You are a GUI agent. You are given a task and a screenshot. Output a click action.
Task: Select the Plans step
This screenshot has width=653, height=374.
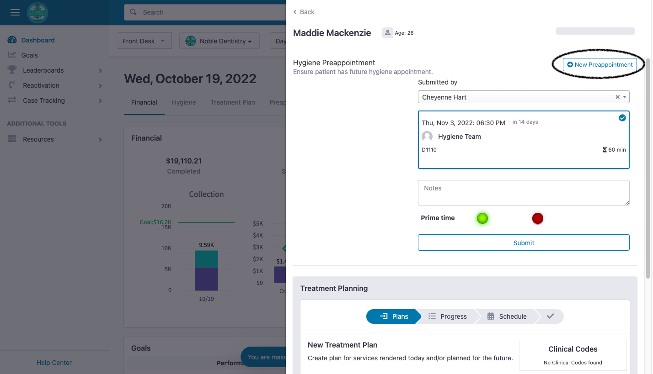(x=393, y=316)
